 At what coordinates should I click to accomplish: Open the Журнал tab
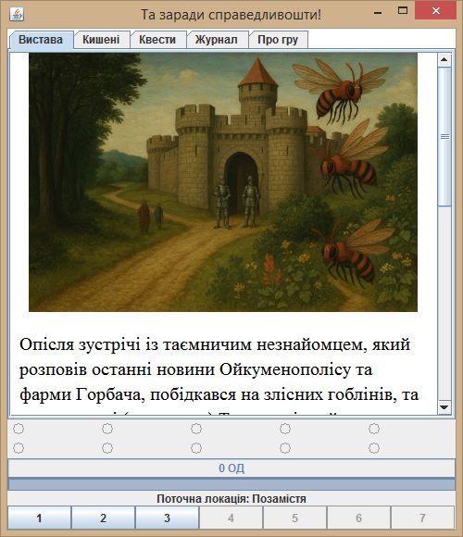[217, 40]
